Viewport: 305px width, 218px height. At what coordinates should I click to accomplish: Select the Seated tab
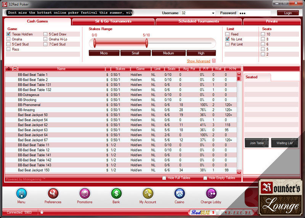[x=257, y=77]
